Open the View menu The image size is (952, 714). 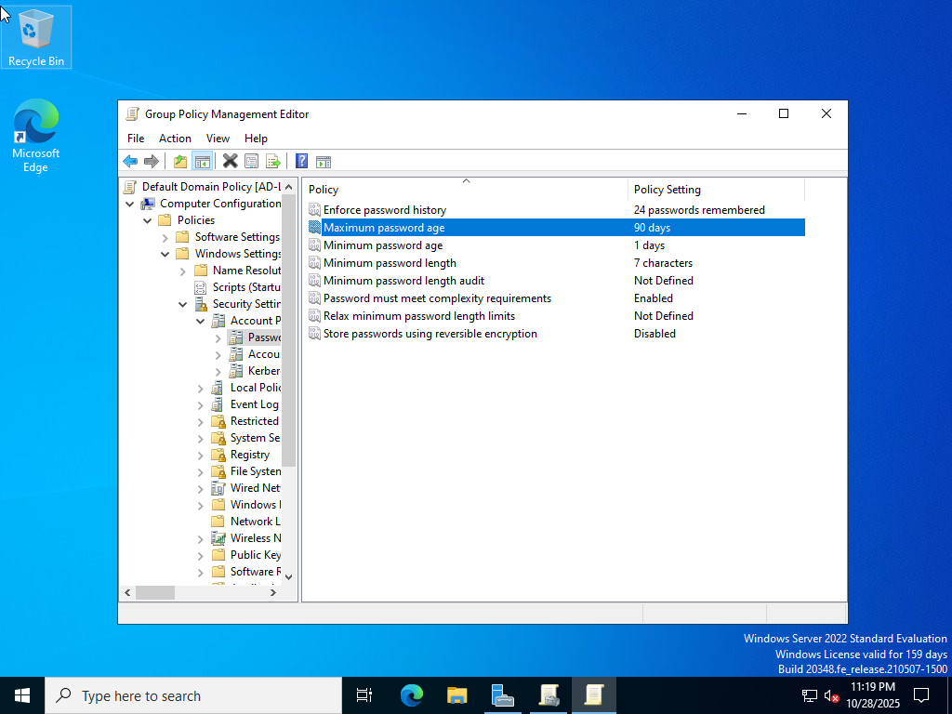[218, 139]
